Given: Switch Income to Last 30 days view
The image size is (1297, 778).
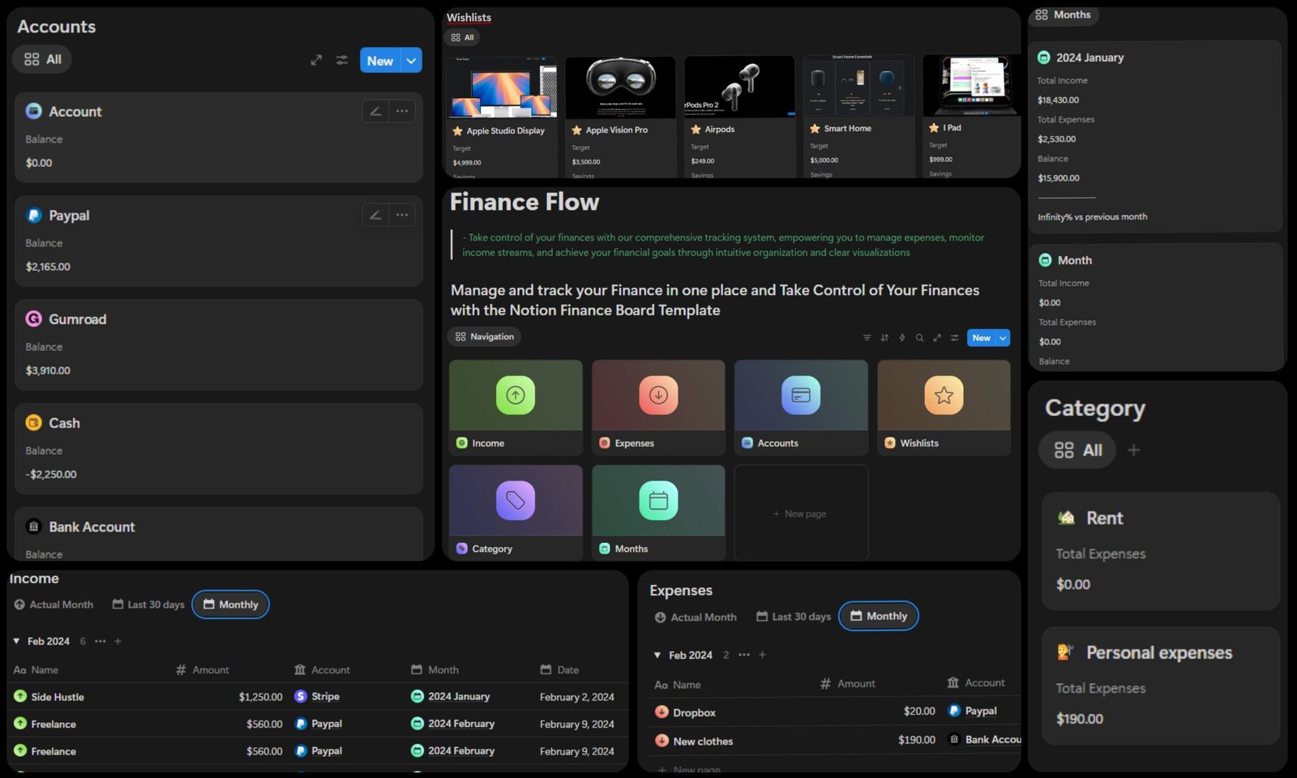Looking at the screenshot, I should 148,605.
